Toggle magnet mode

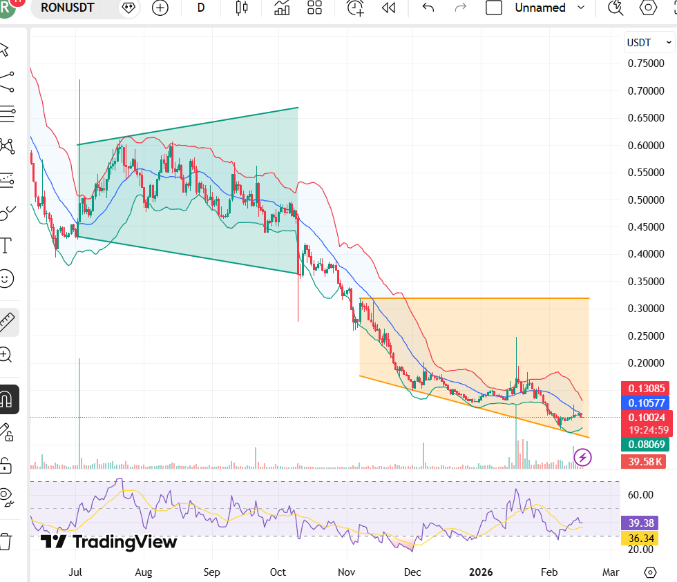tap(6, 400)
